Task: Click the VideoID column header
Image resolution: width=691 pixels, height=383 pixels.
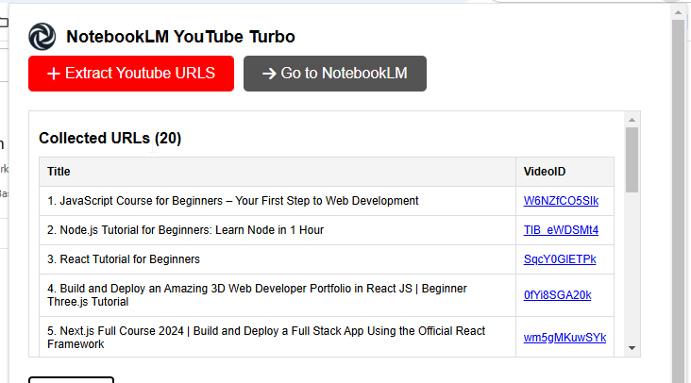Action: coord(565,172)
